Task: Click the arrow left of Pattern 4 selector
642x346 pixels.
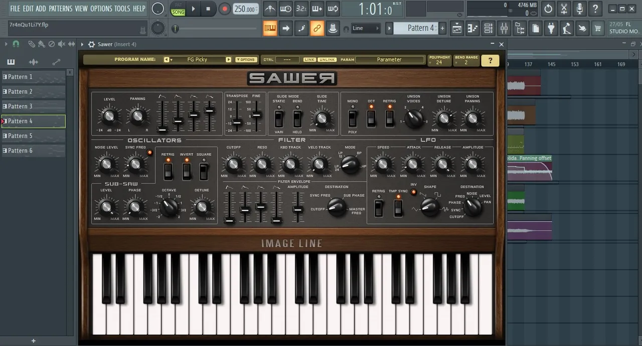Action: click(x=389, y=28)
